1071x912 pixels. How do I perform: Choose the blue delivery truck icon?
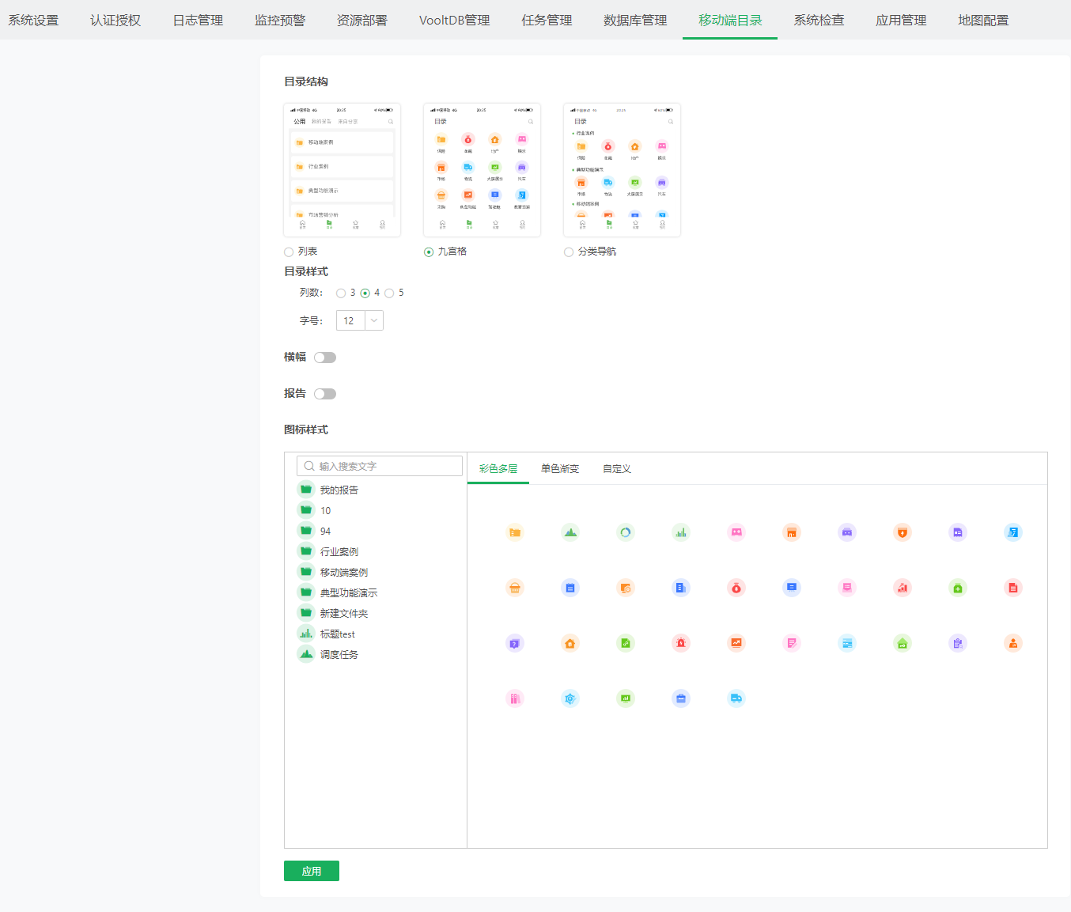pyautogui.click(x=736, y=698)
